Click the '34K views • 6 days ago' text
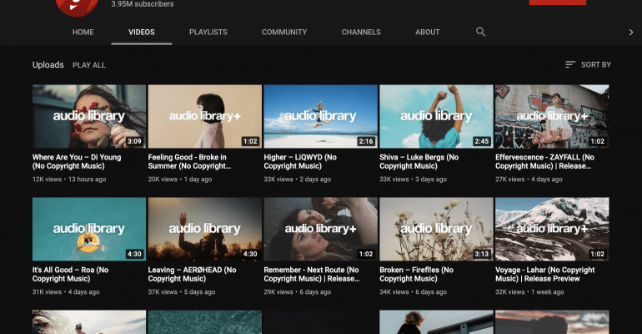Image resolution: width=642 pixels, height=334 pixels. click(413, 291)
